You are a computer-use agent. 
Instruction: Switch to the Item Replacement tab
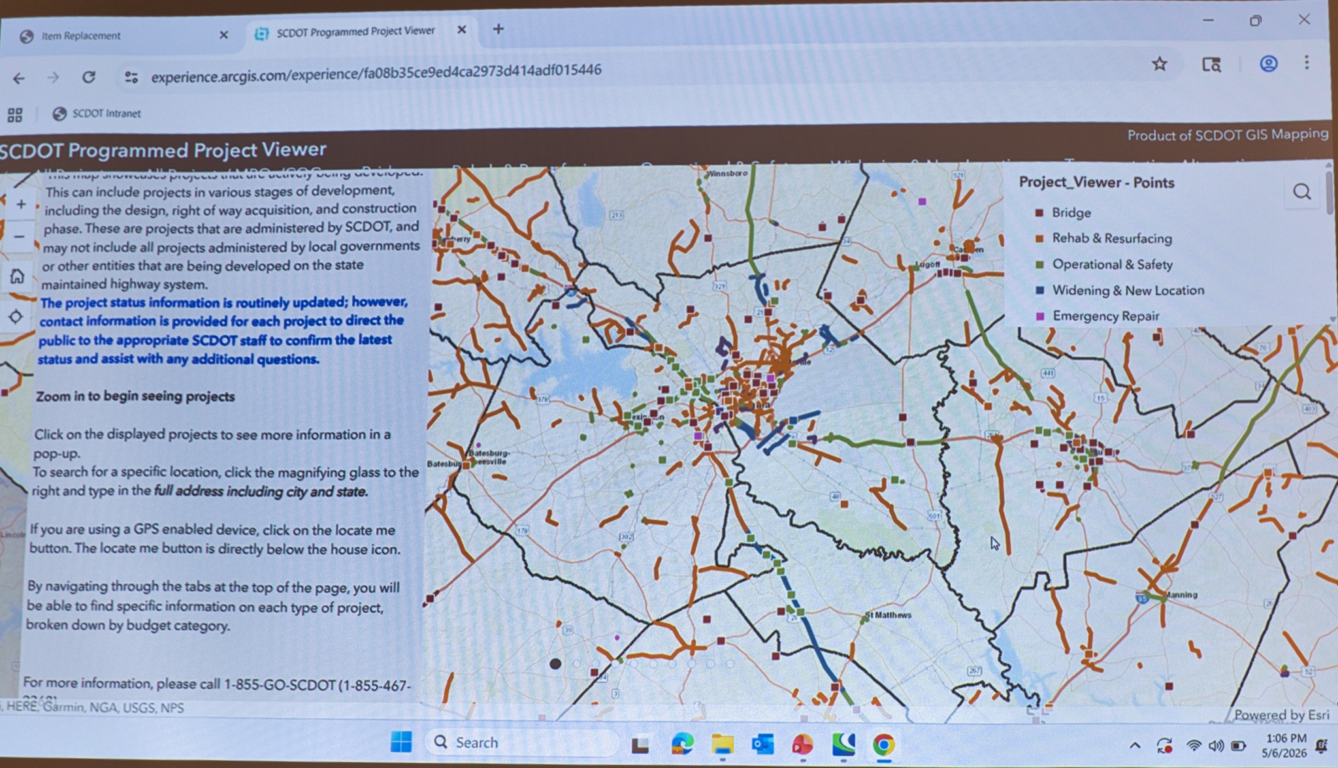click(81, 36)
